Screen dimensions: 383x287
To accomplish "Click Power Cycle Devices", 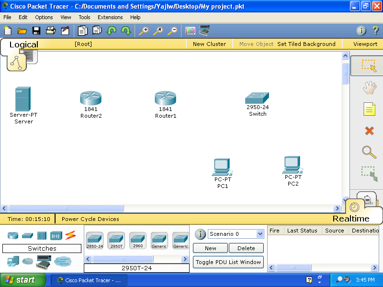I will pos(90,219).
